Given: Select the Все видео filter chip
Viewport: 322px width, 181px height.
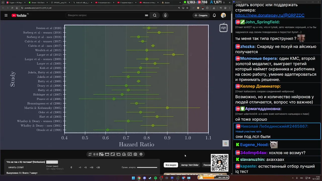Looking at the screenshot, I should 171,165.
